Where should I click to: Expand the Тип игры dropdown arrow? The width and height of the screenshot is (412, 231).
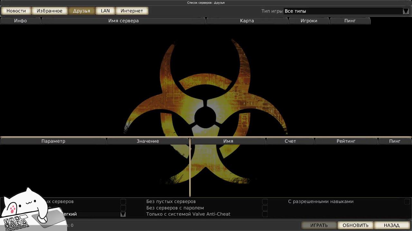(406, 11)
